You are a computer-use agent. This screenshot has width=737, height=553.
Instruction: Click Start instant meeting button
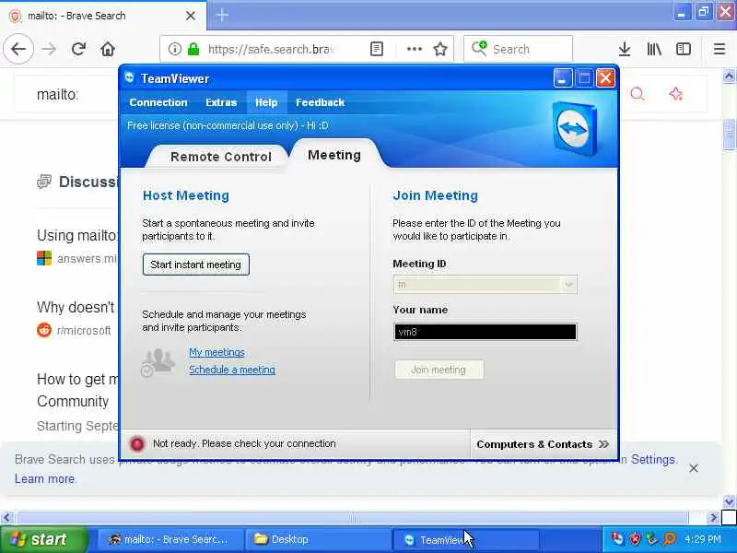click(195, 265)
